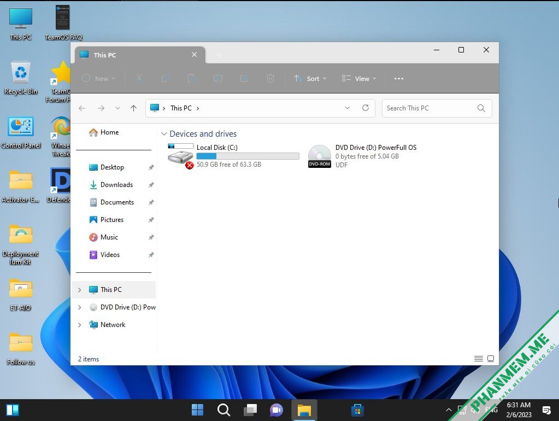Open Network in navigation pane
The image size is (559, 421).
[107, 325]
